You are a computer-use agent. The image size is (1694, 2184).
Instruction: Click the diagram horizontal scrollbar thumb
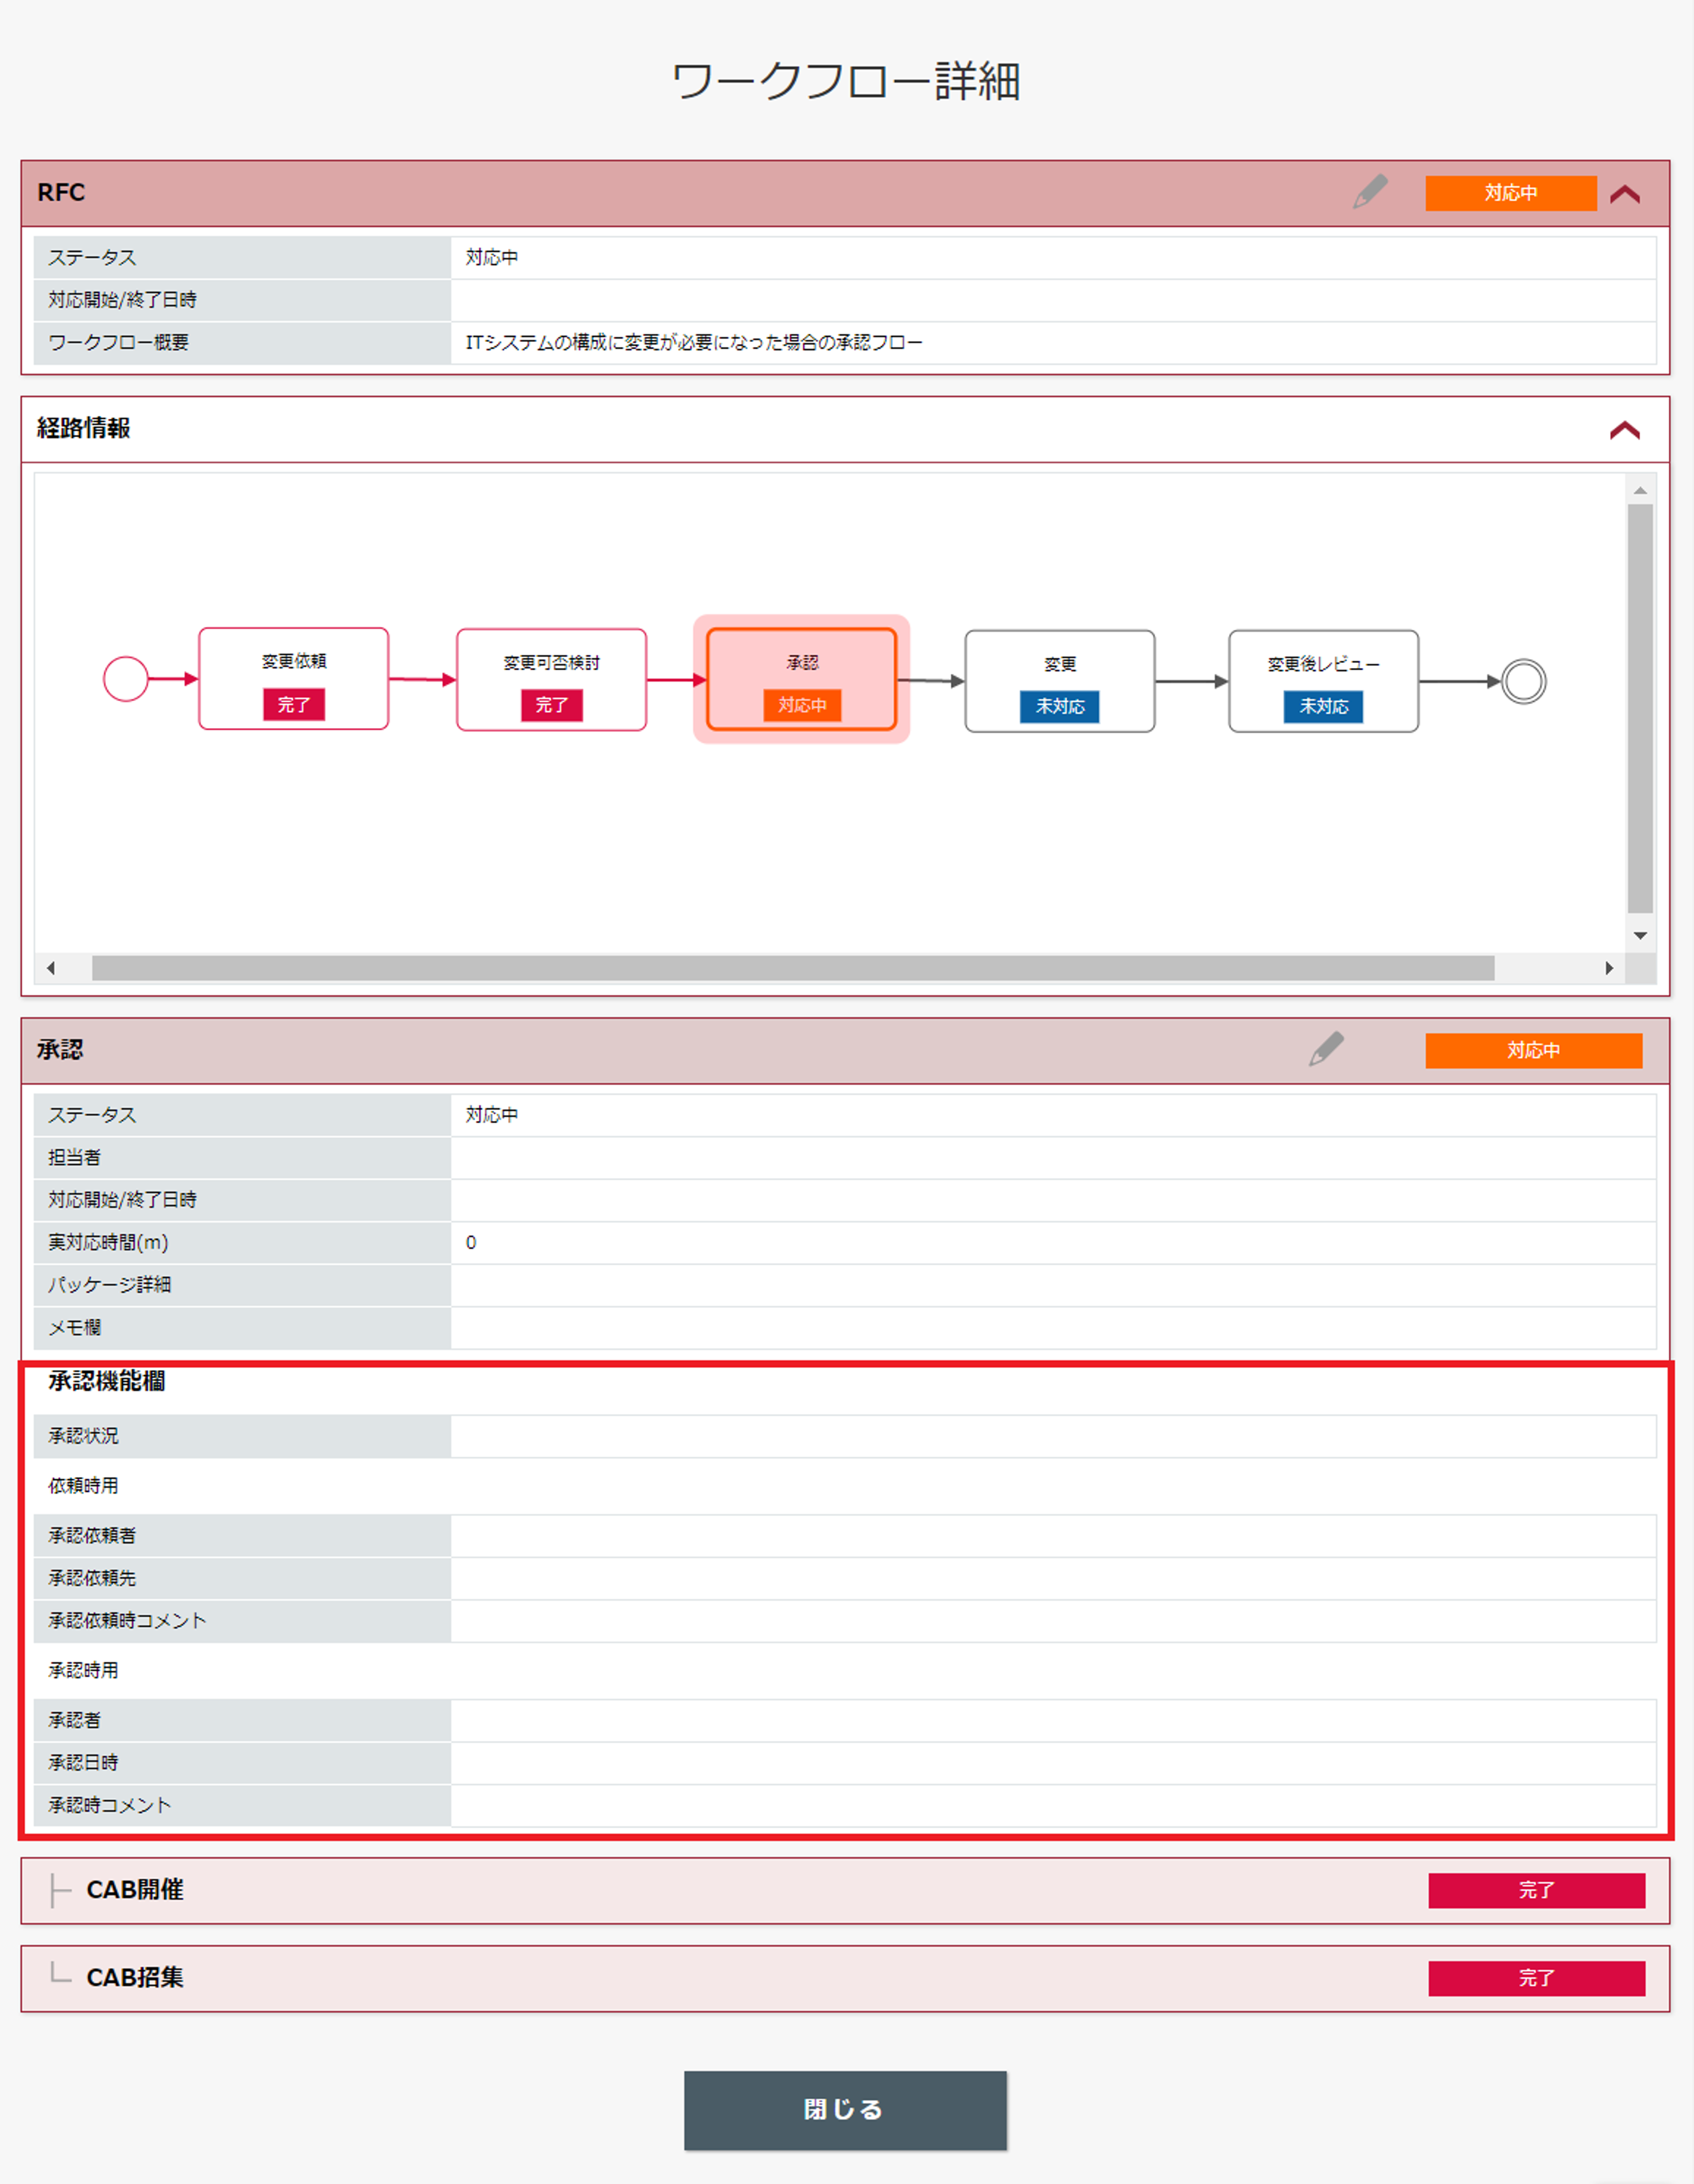(x=793, y=968)
